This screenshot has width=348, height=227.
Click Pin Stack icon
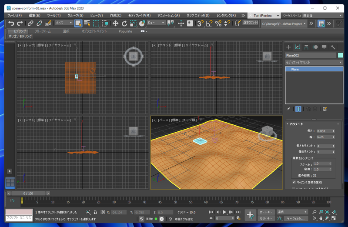(288, 109)
